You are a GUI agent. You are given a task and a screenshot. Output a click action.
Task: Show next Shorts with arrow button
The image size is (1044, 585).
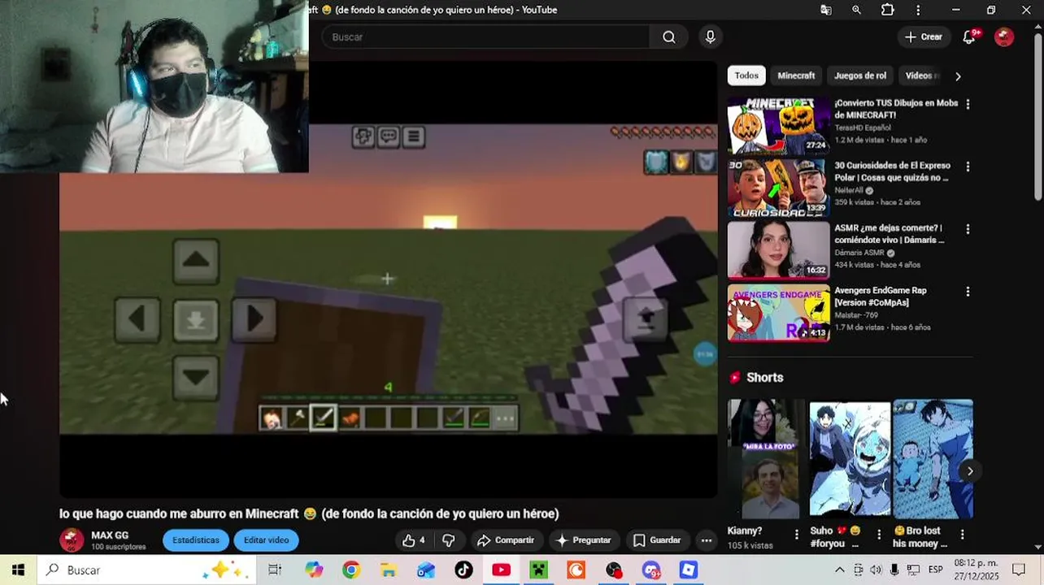tap(969, 470)
